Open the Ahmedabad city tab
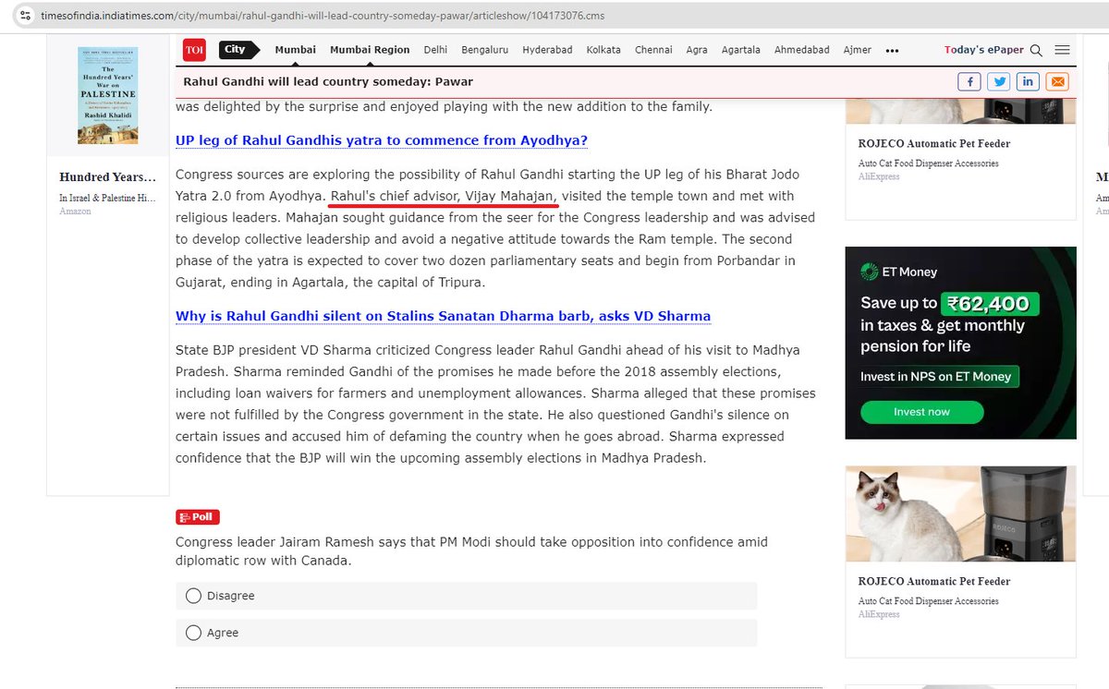Viewport: 1109px width, 689px height. [802, 50]
